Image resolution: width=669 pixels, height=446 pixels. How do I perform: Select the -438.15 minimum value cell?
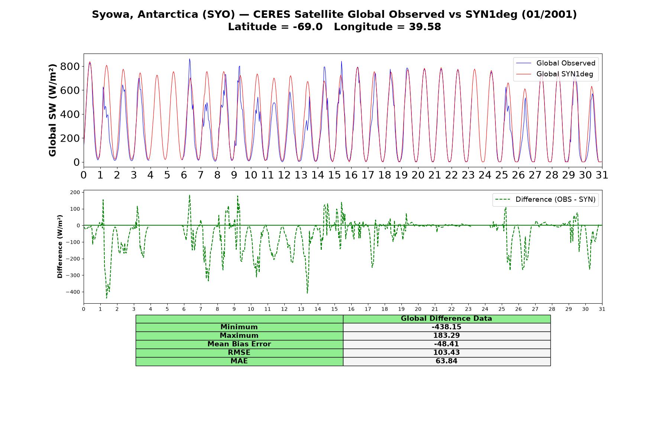coord(446,327)
